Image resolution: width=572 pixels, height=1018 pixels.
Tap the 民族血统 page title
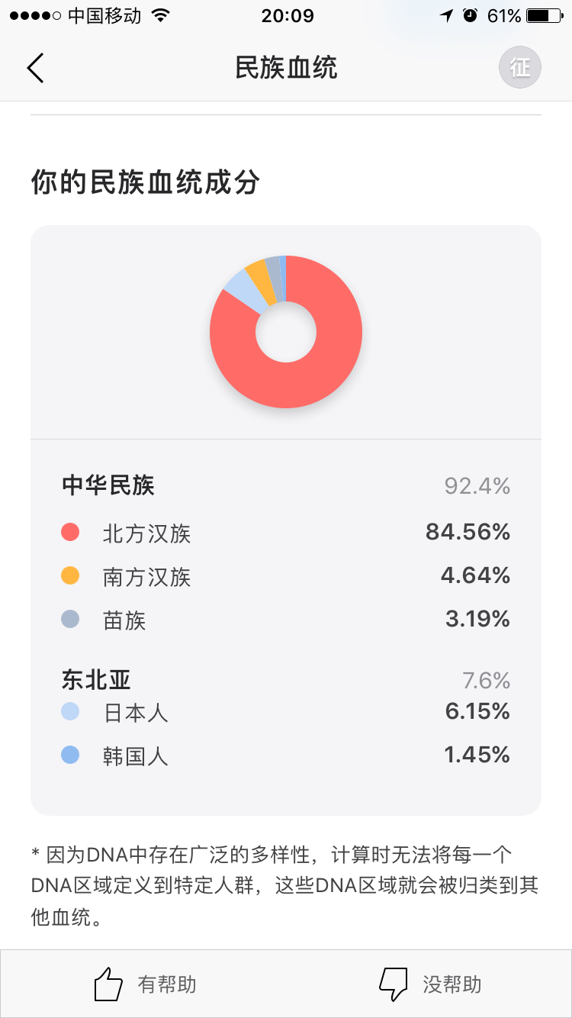pyautogui.click(x=286, y=68)
